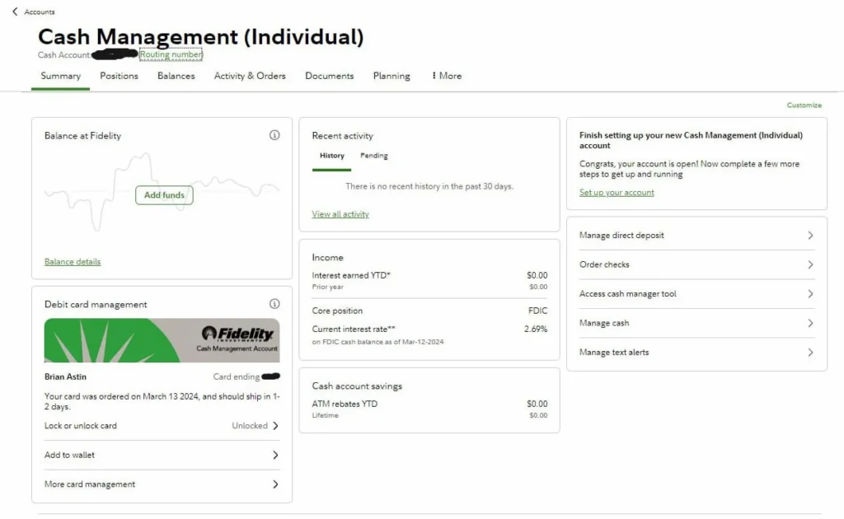Viewport: 844px width, 519px height.
Task: Open the Balance details link
Action: click(73, 261)
